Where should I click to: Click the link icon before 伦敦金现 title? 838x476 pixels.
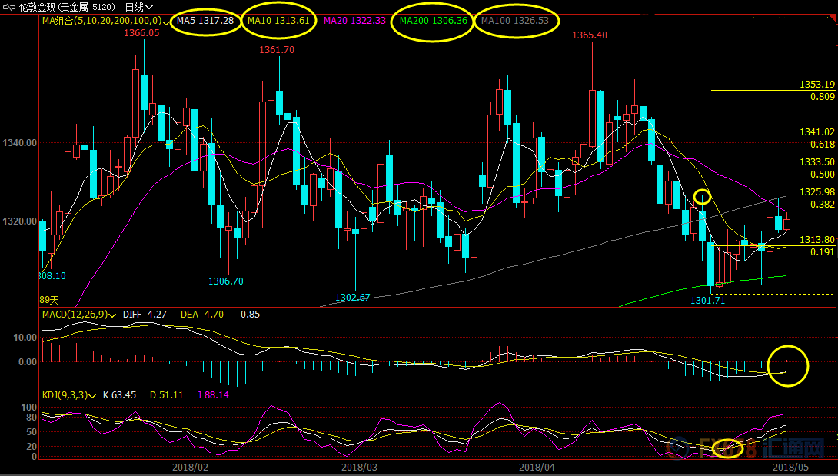(x=9, y=8)
